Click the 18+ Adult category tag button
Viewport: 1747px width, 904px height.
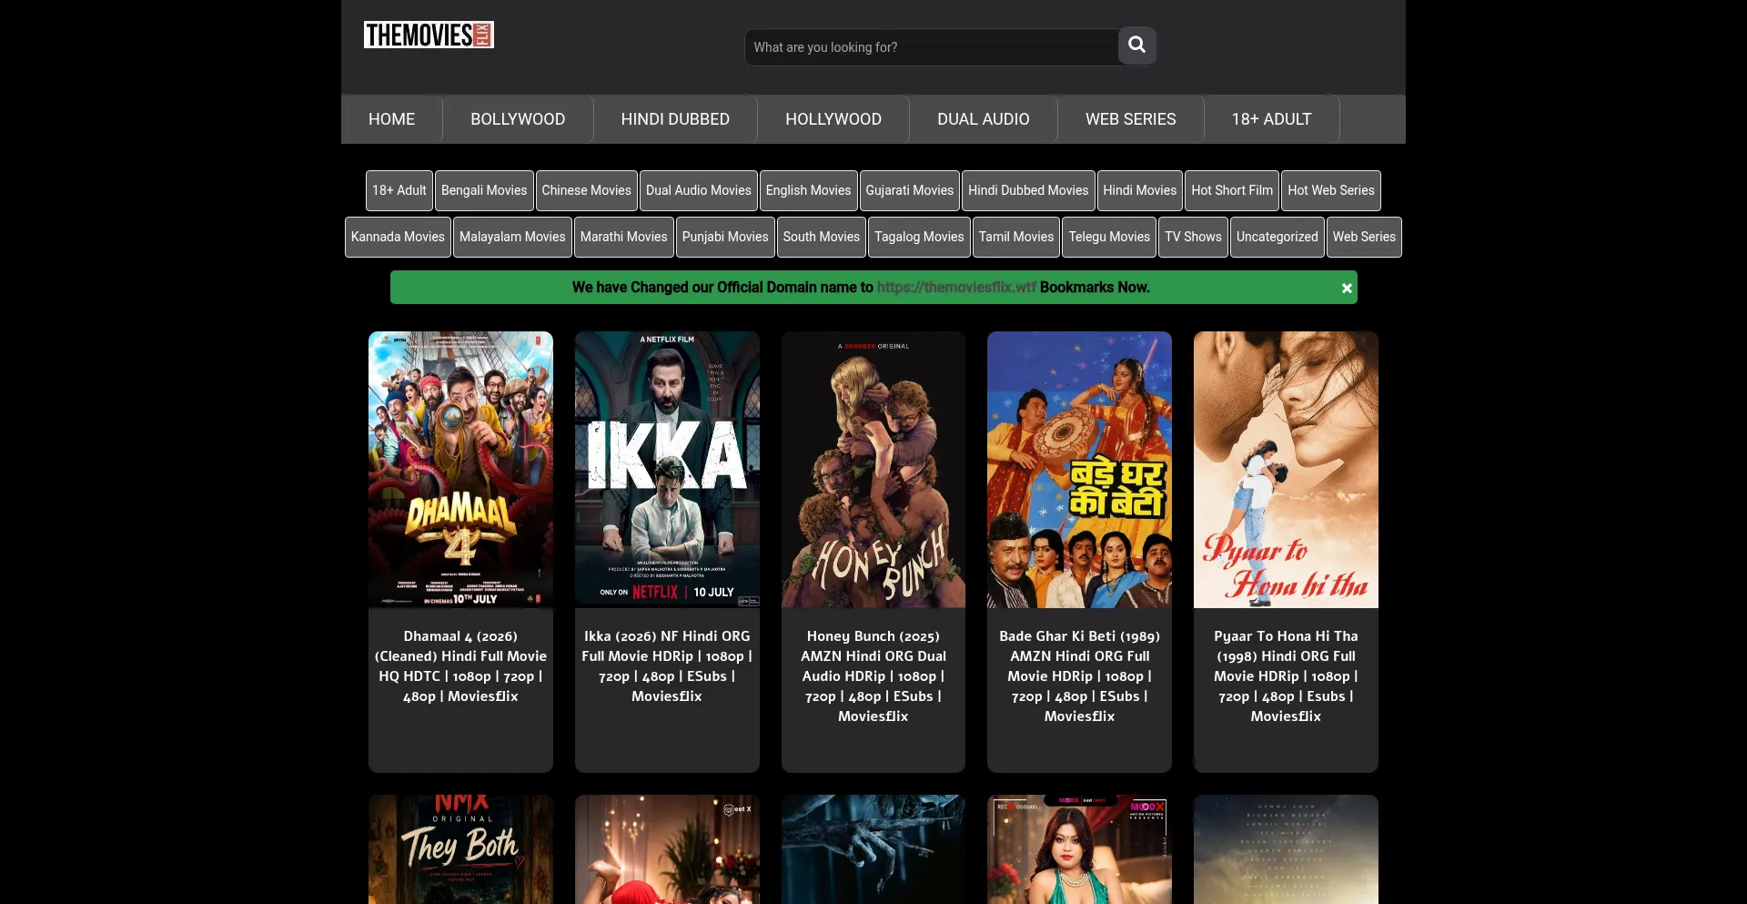pos(399,190)
